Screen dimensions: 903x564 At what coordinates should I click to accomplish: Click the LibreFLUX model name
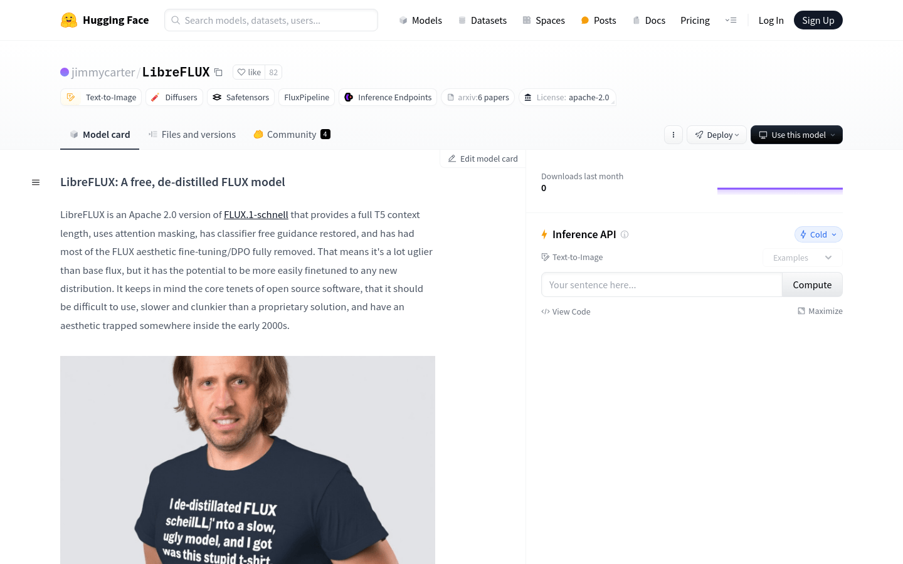[x=176, y=72]
